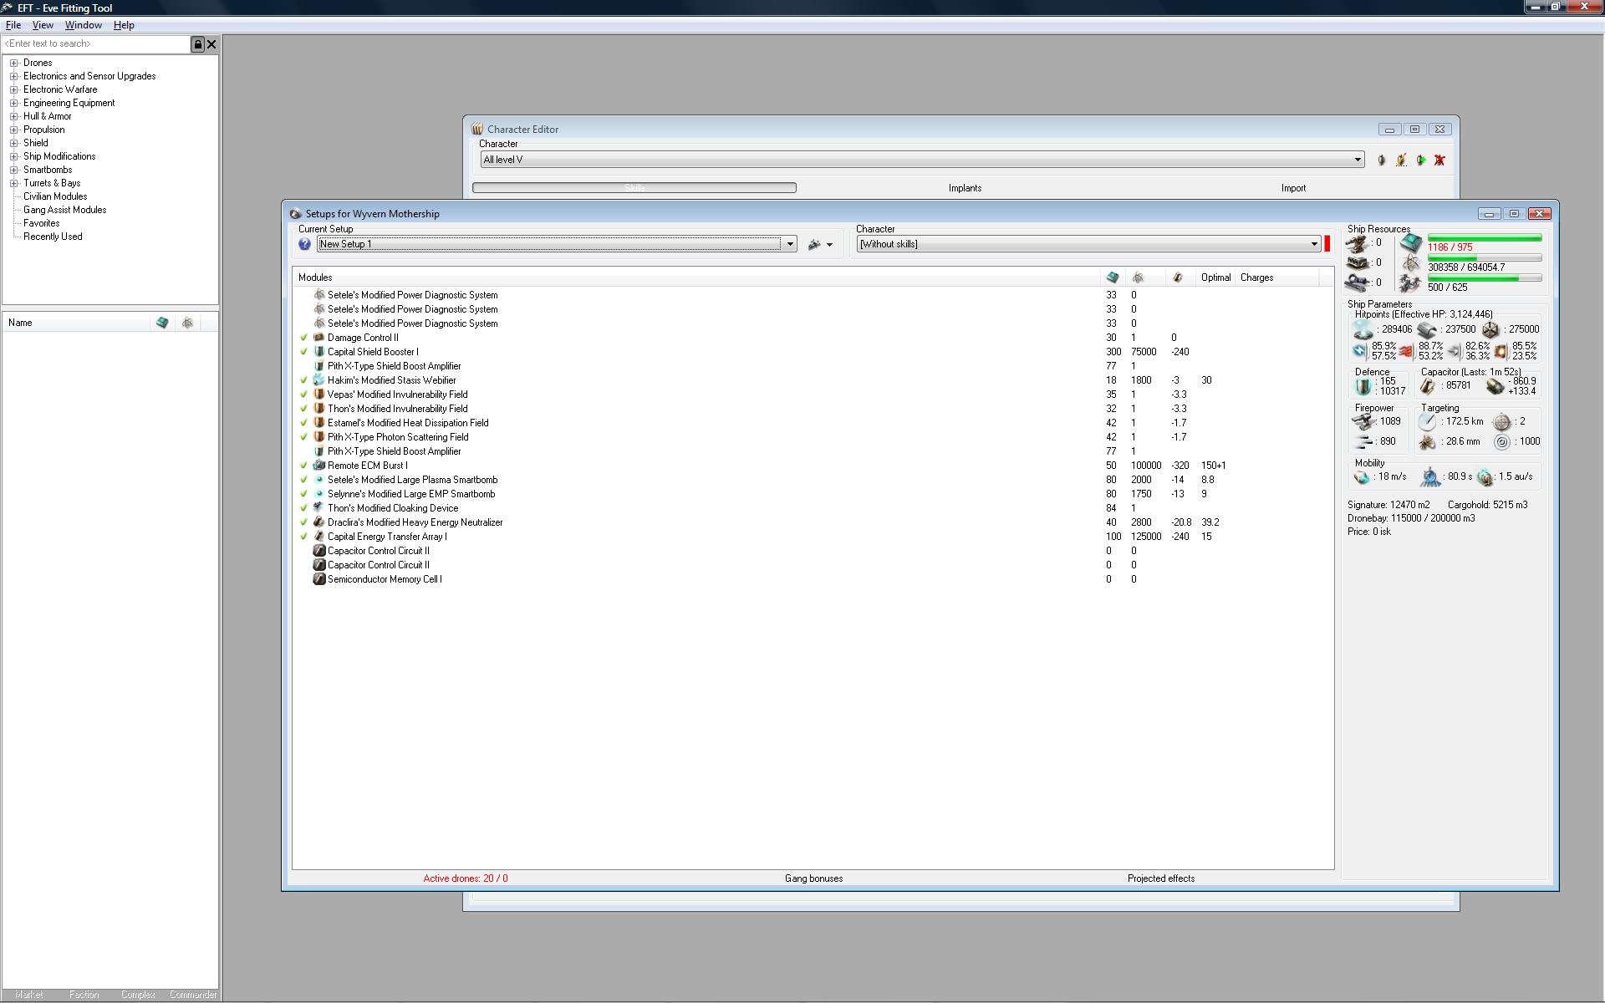Click the character icon with green arrow
The width and height of the screenshot is (1605, 1003).
coord(1420,160)
